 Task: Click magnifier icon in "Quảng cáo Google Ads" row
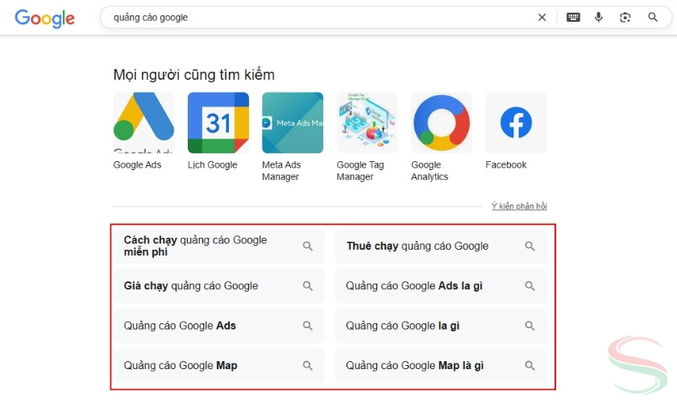[x=307, y=326]
